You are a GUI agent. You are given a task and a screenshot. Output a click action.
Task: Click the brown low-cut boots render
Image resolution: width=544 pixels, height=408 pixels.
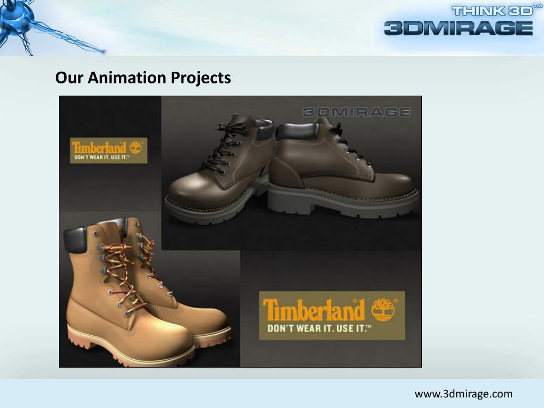click(292, 168)
